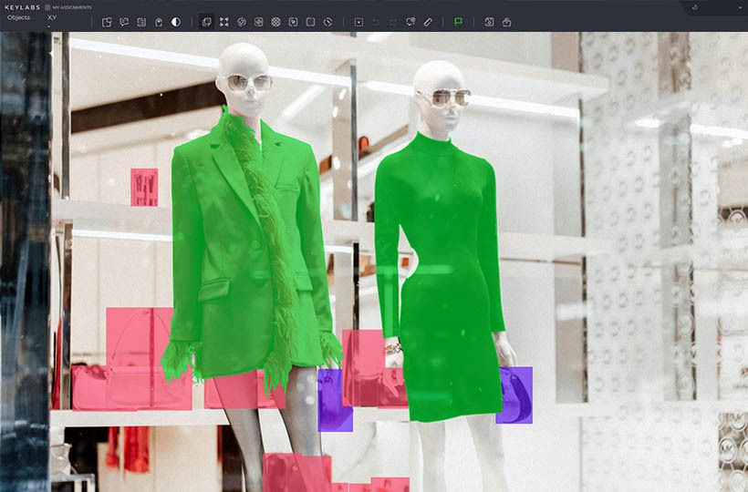Select the pencil/eraser edit icon
This screenshot has width=748, height=492.
(428, 22)
